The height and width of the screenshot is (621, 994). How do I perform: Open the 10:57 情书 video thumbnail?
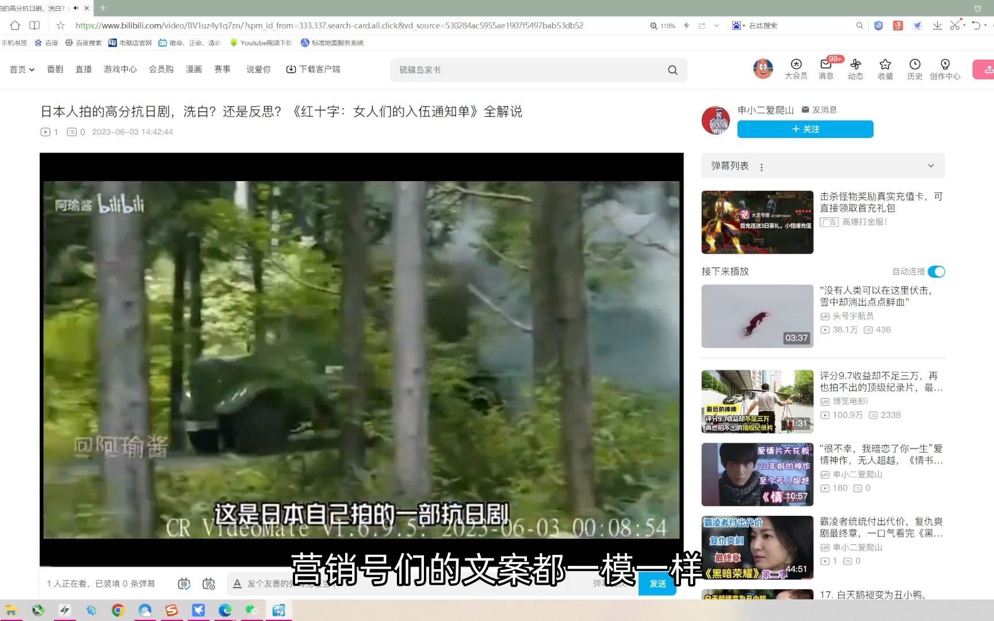[x=757, y=474]
